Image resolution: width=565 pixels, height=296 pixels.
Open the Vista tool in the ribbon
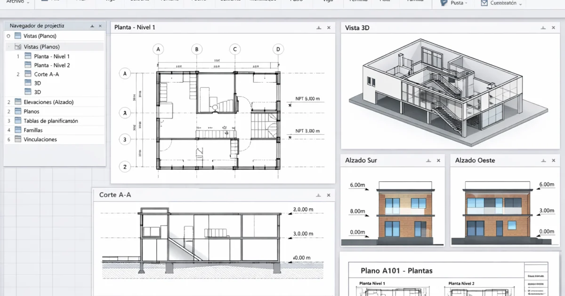pos(388,2)
